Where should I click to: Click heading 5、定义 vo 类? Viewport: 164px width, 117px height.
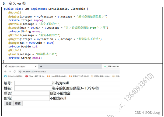click(14, 3)
